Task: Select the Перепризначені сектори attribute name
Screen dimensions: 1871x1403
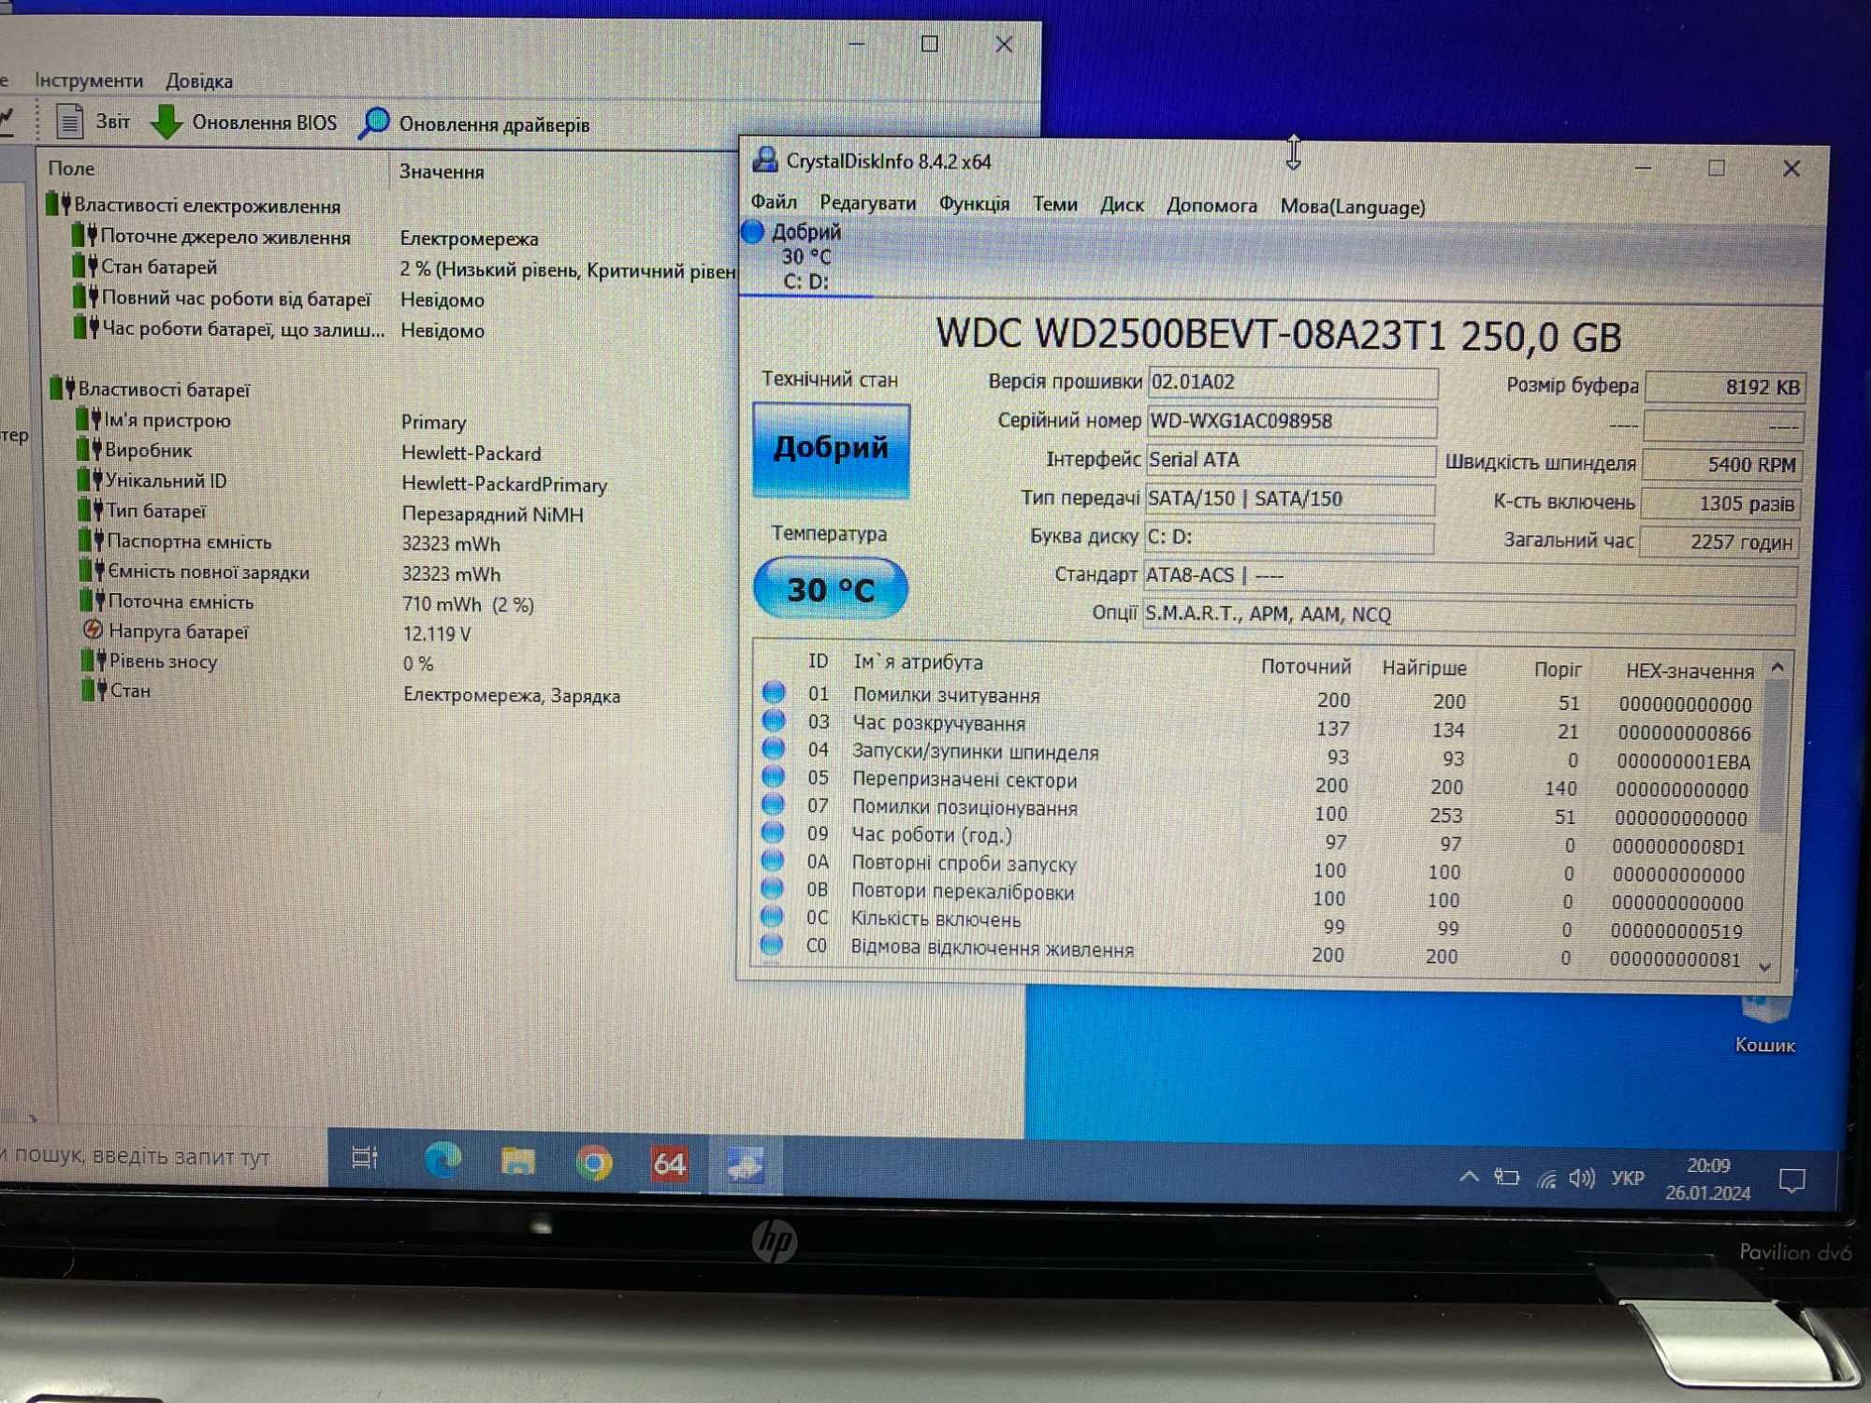Action: (964, 779)
